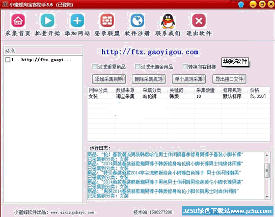This screenshot has height=217, width=275.
Task: Click the 默认排序 cell
Action: [x=232, y=96]
